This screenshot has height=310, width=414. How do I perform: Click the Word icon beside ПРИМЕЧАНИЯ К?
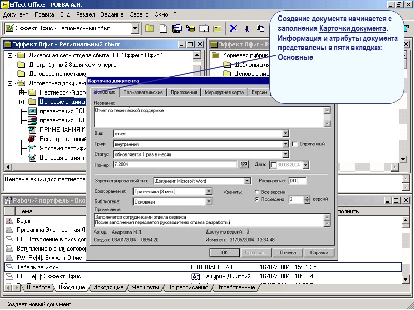pyautogui.click(x=32, y=130)
